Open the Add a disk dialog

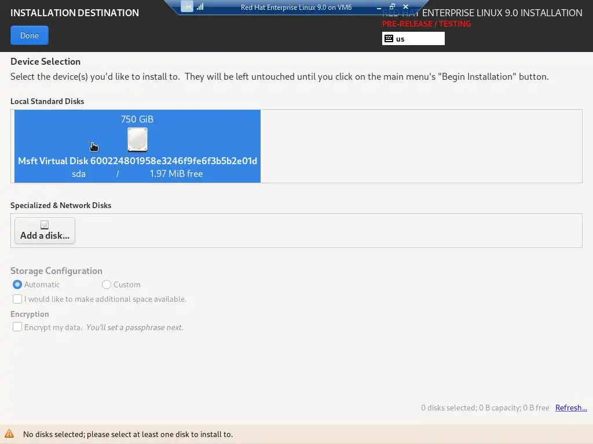coord(45,231)
